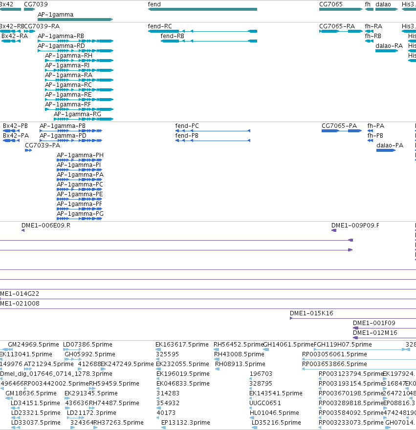416x430 pixels.
Task: Select EST EK163617.5prime label
Action: tap(182, 345)
